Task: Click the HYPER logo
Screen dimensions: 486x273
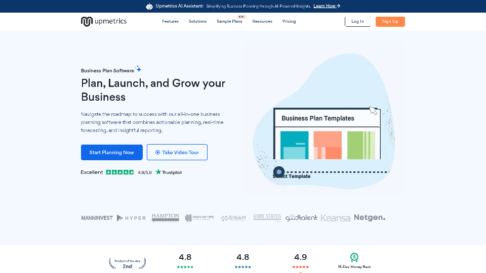Action: tap(131, 218)
